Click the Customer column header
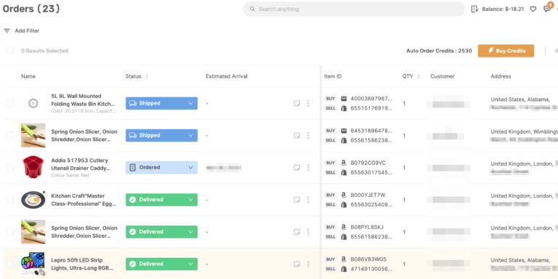 (x=442, y=76)
